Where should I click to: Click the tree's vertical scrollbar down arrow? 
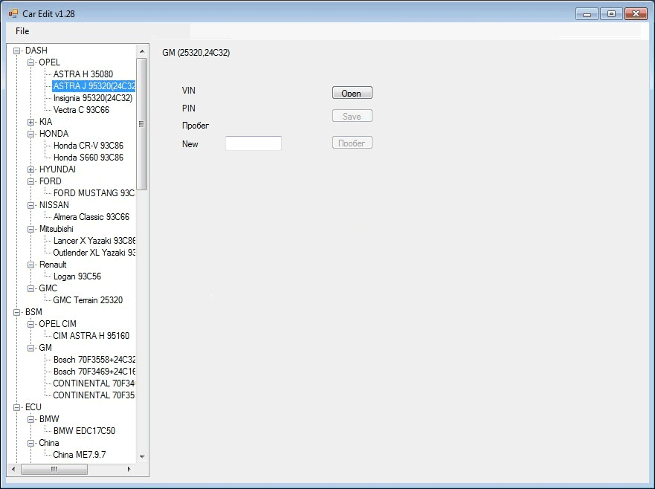pos(142,457)
